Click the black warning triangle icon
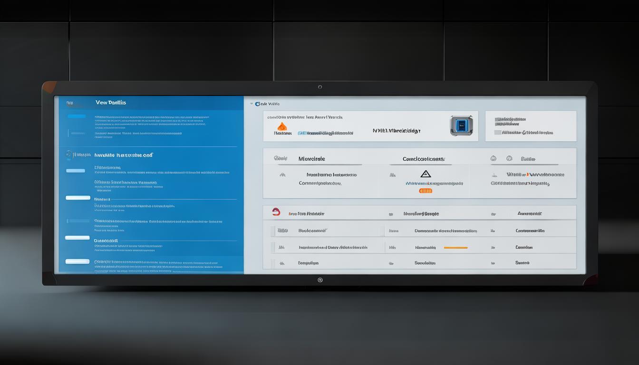The height and width of the screenshot is (365, 639). (x=426, y=174)
